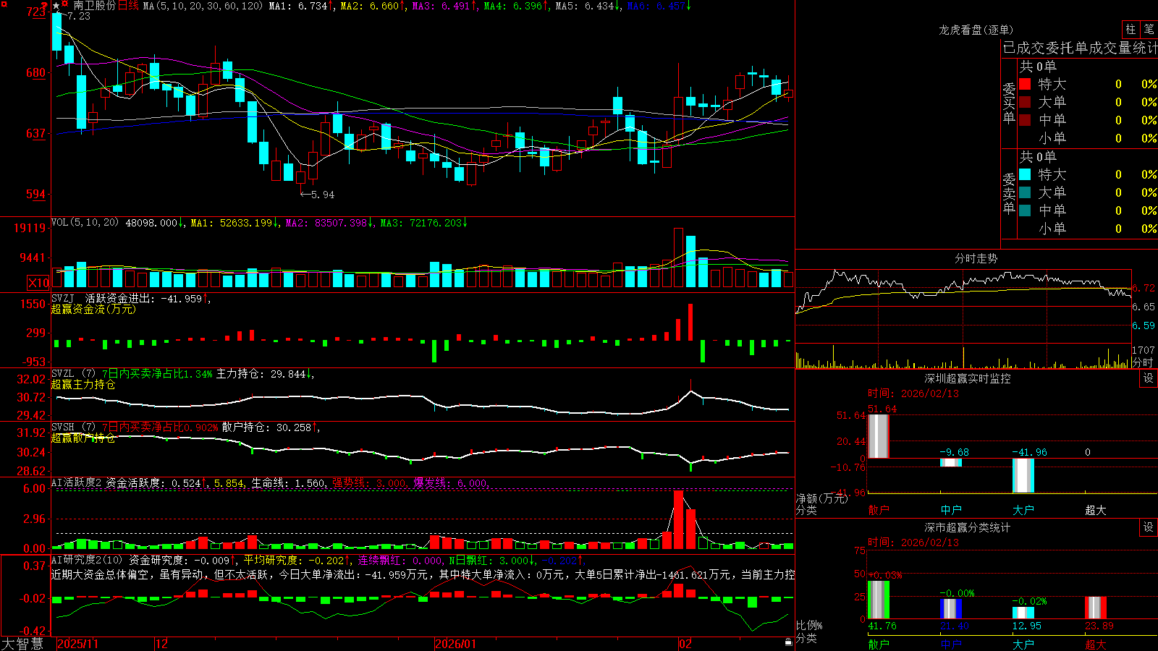The height and width of the screenshot is (651, 1158).
Task: Click the X10 volume scale indicator
Action: [38, 283]
